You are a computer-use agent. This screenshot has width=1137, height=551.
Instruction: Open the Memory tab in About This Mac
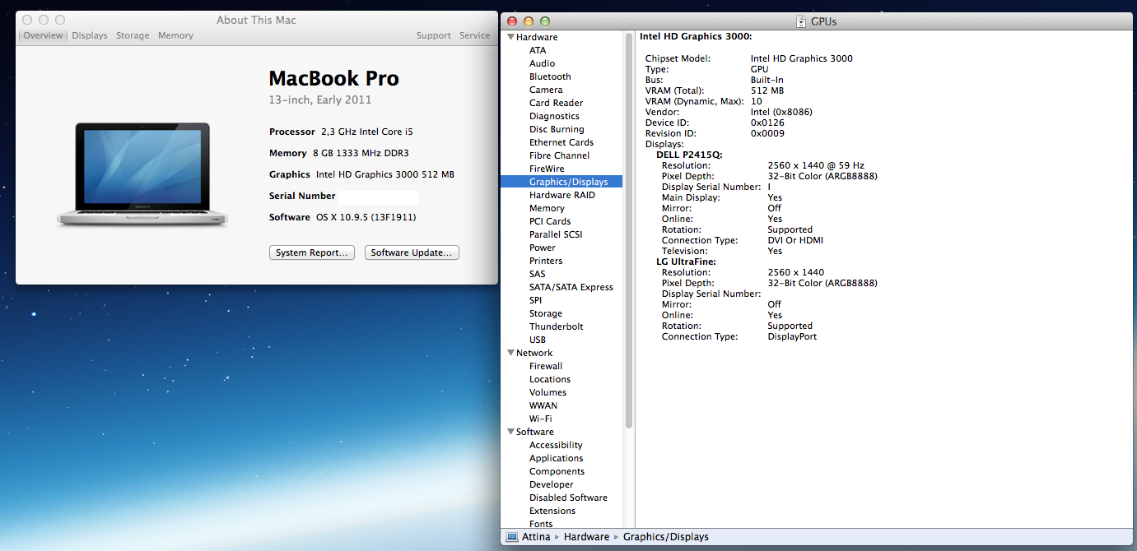[x=175, y=35]
